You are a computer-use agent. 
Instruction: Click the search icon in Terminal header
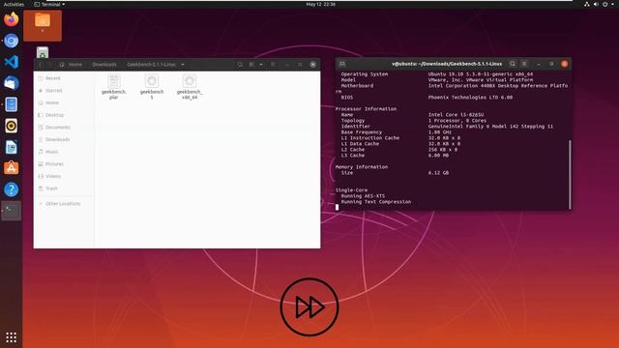512,64
